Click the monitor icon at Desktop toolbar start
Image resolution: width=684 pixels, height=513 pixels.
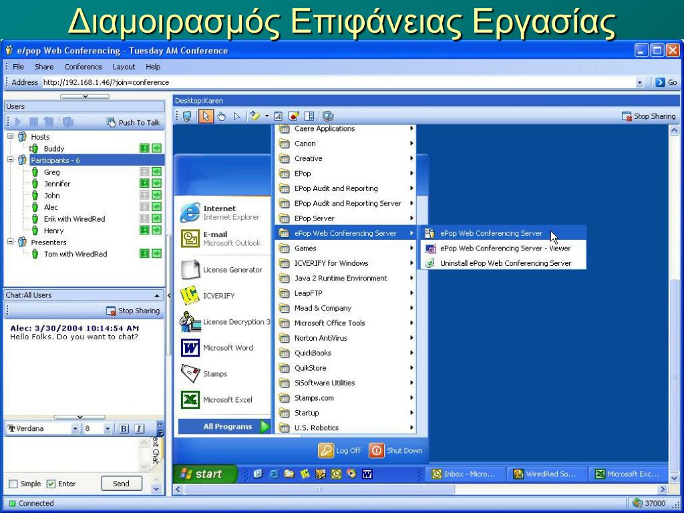[187, 116]
